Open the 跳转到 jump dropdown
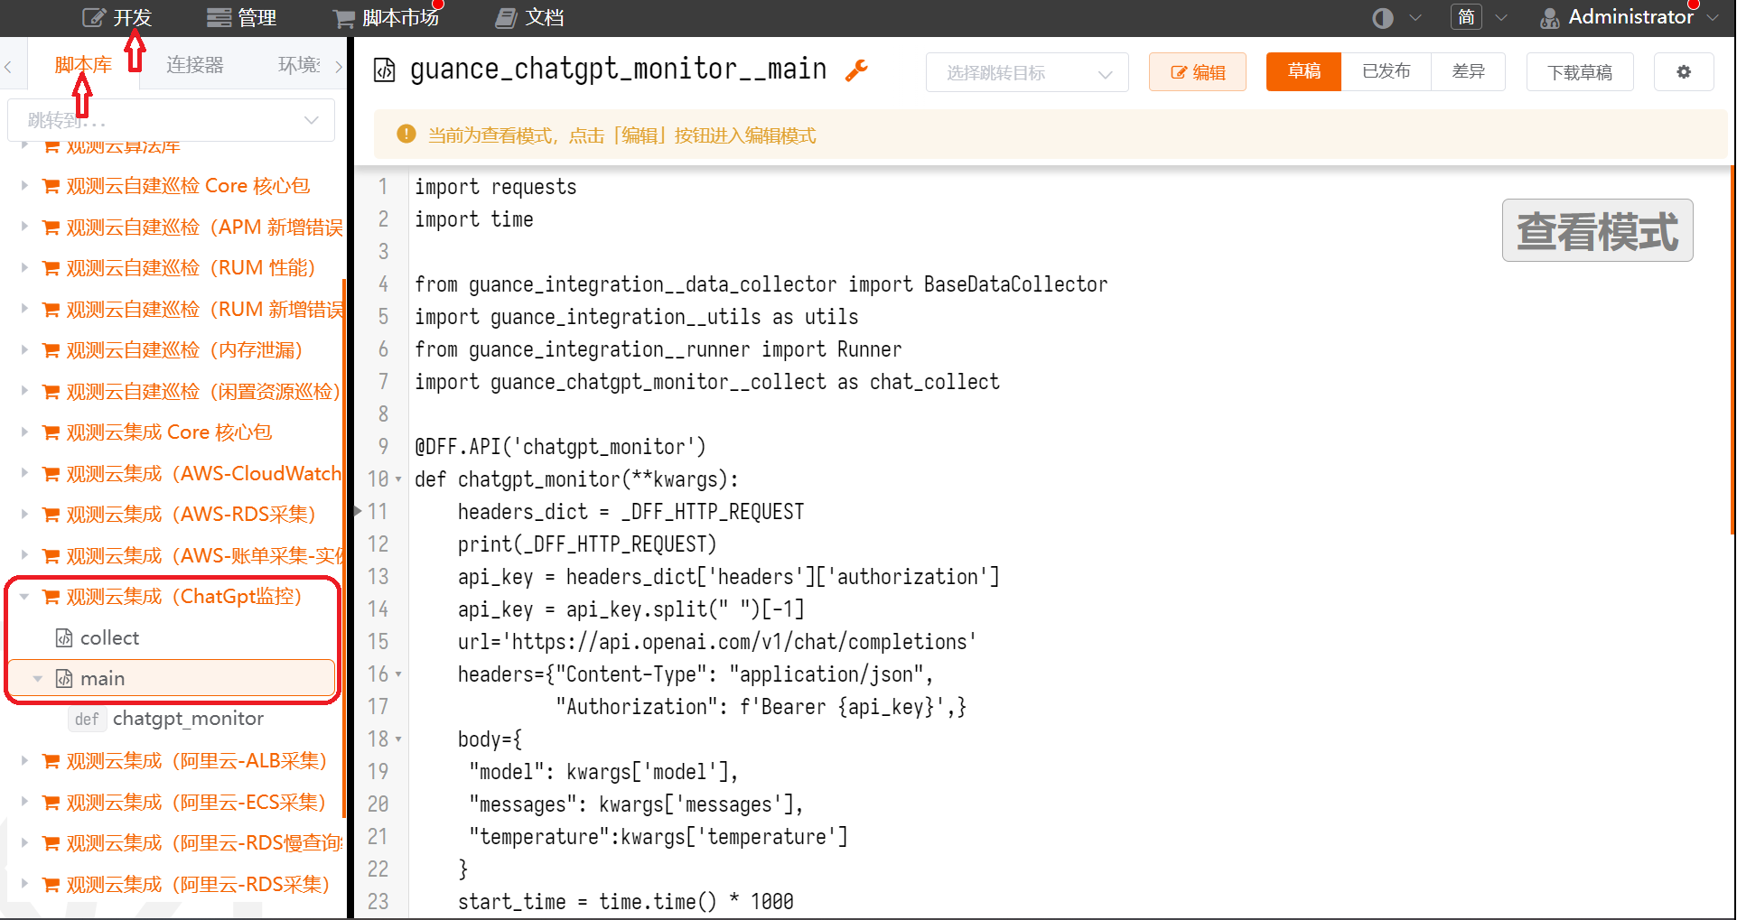The image size is (1737, 920). click(171, 120)
